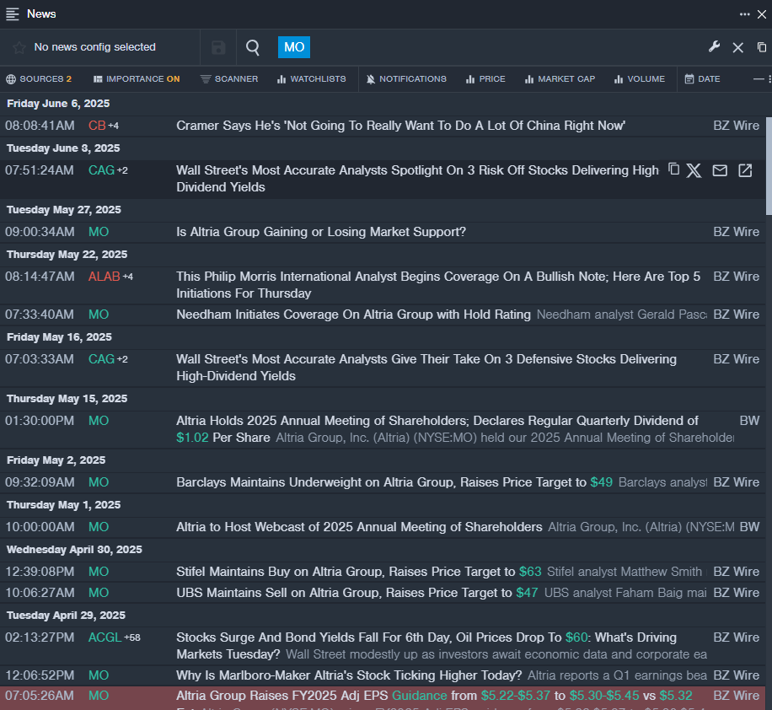Open the Cramer China headline
Screen dimensions: 772x710
(x=401, y=126)
